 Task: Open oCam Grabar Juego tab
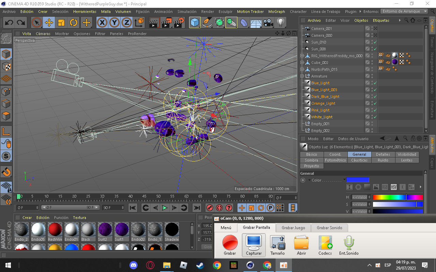pos(293,228)
